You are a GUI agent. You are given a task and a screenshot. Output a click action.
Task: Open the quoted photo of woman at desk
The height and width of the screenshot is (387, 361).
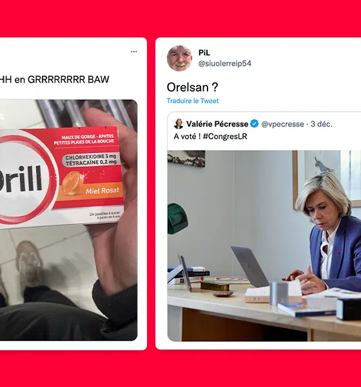tap(264, 246)
